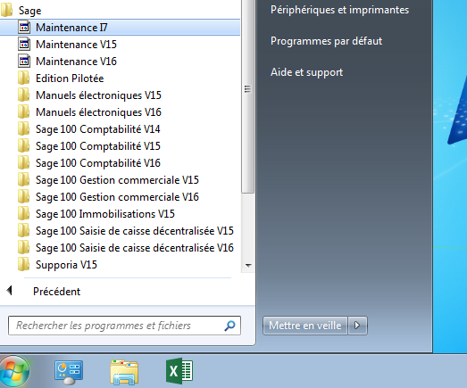Open Excel from the taskbar
This screenshot has height=388, width=467.
[x=179, y=371]
